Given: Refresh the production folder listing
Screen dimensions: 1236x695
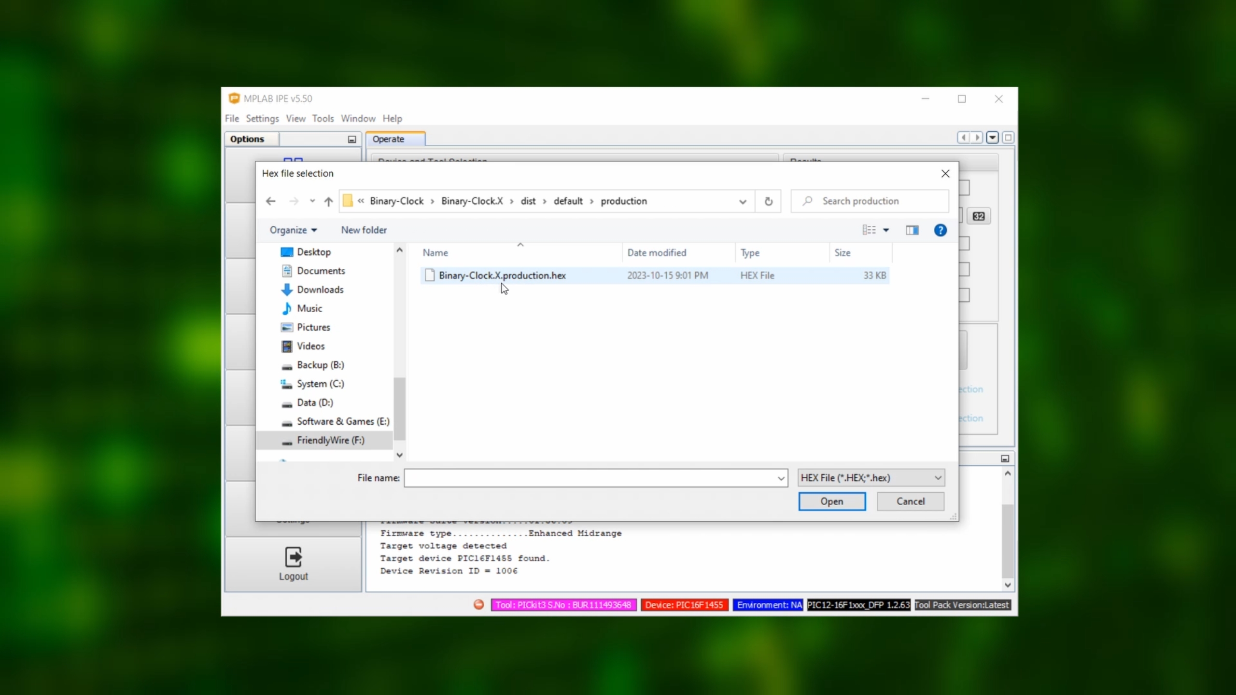Looking at the screenshot, I should click(768, 201).
